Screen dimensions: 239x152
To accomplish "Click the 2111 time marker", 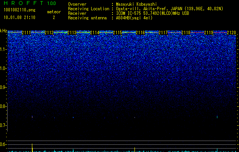I will [x=26, y=33].
